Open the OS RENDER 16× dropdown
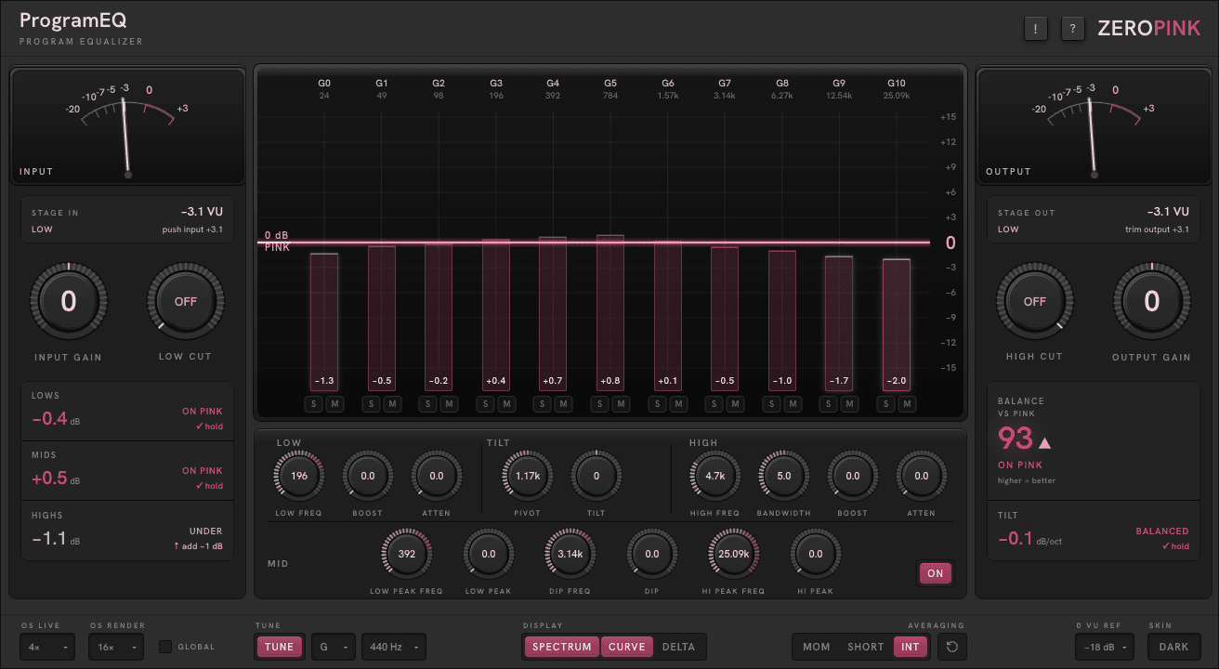Image resolution: width=1219 pixels, height=669 pixels. point(116,647)
